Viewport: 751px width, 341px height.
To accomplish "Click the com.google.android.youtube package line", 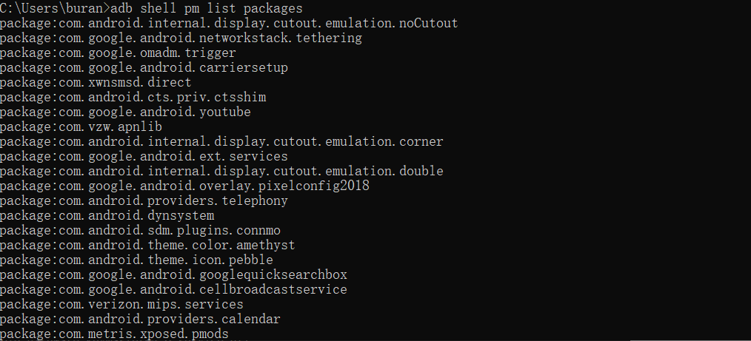I will coord(125,112).
